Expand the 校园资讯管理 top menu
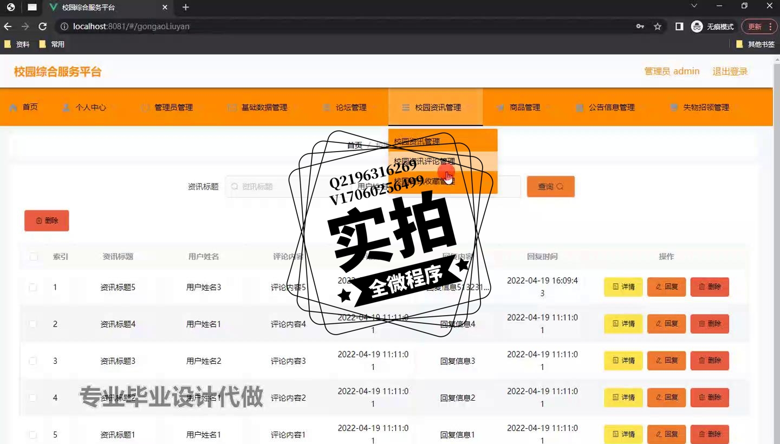Screen dimensions: 780x444 [435, 107]
